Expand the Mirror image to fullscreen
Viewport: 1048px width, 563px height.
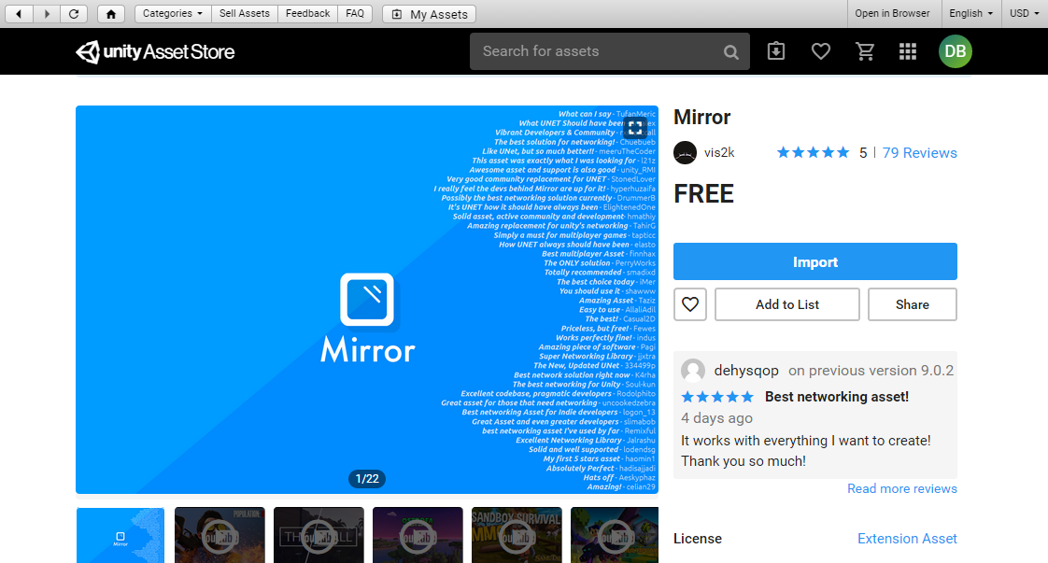[635, 127]
